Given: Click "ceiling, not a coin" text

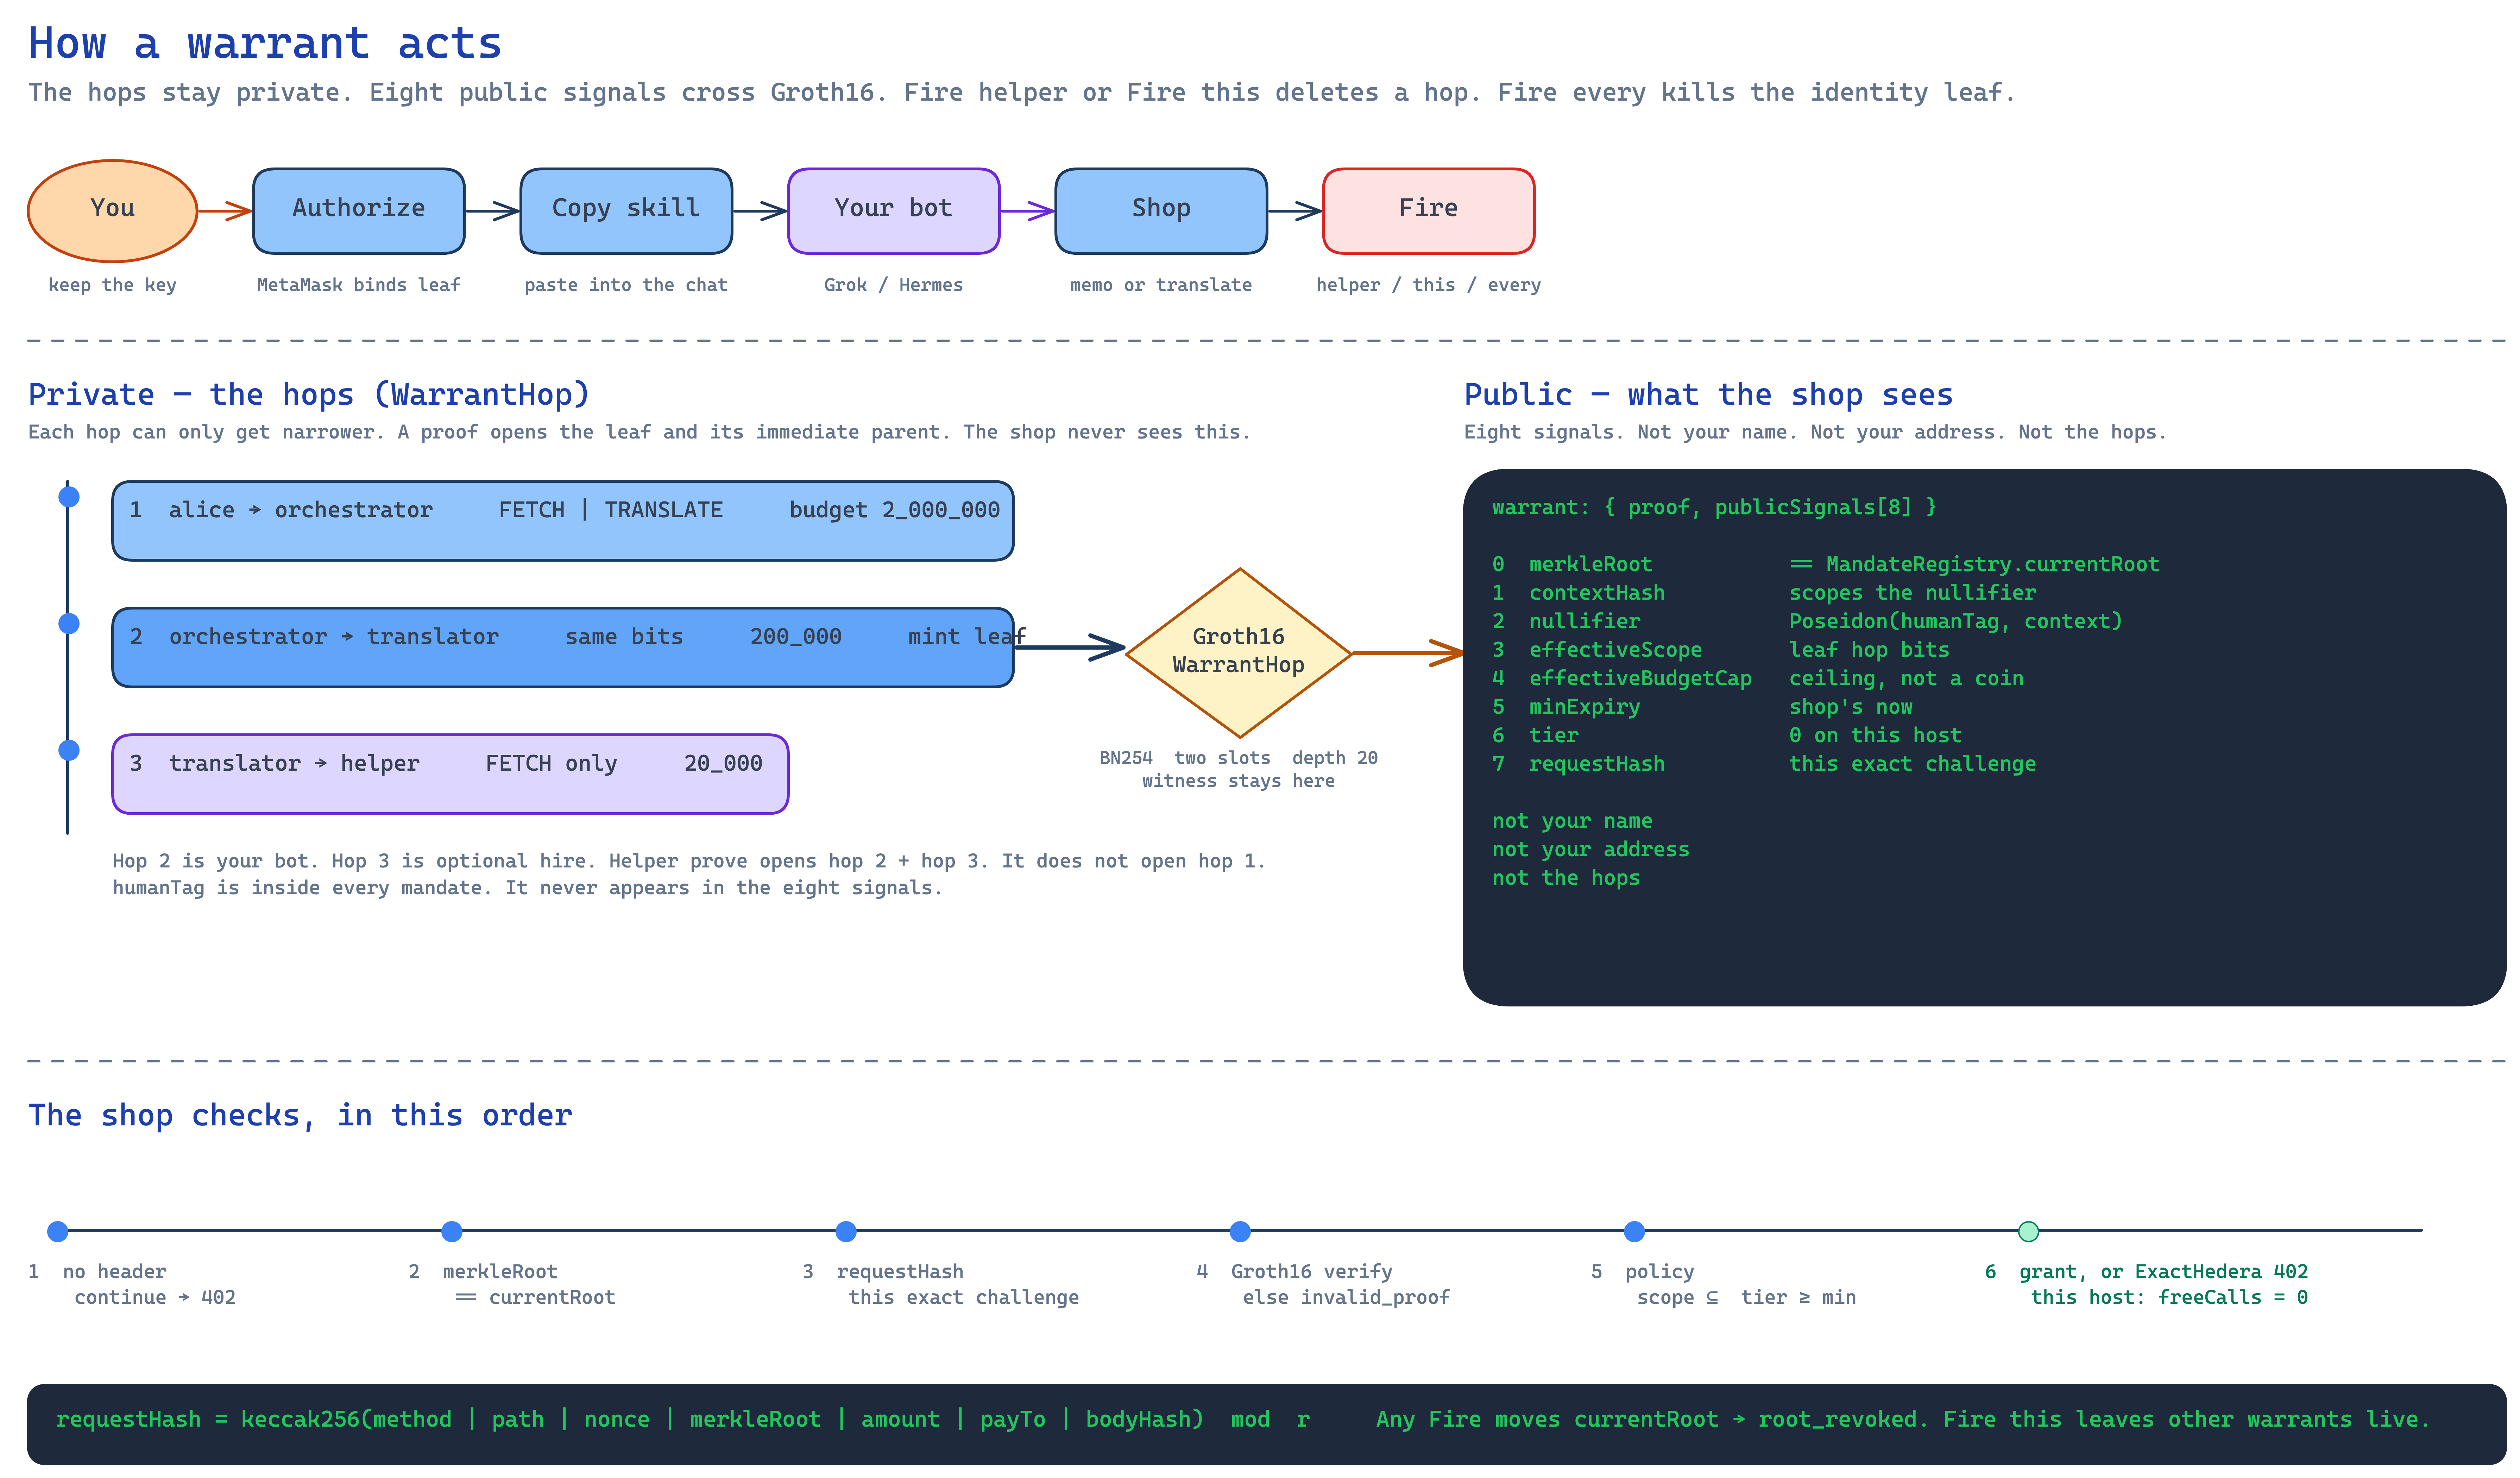Looking at the screenshot, I should coord(1906,678).
